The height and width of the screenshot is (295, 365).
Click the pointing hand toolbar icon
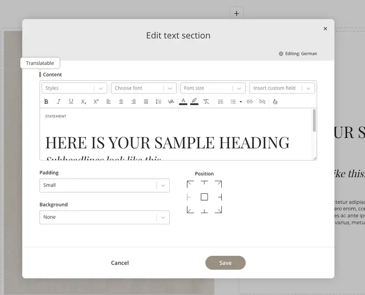(x=275, y=102)
